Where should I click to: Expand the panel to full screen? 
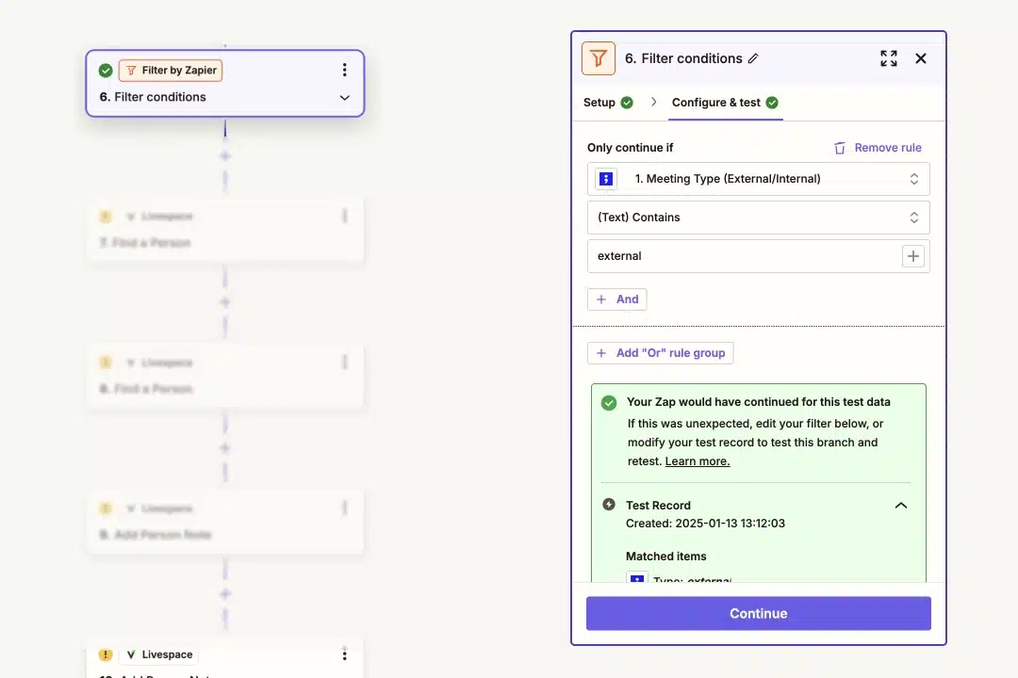tap(889, 58)
